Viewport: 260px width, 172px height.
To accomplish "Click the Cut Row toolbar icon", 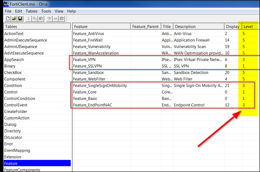I will coord(49,18).
